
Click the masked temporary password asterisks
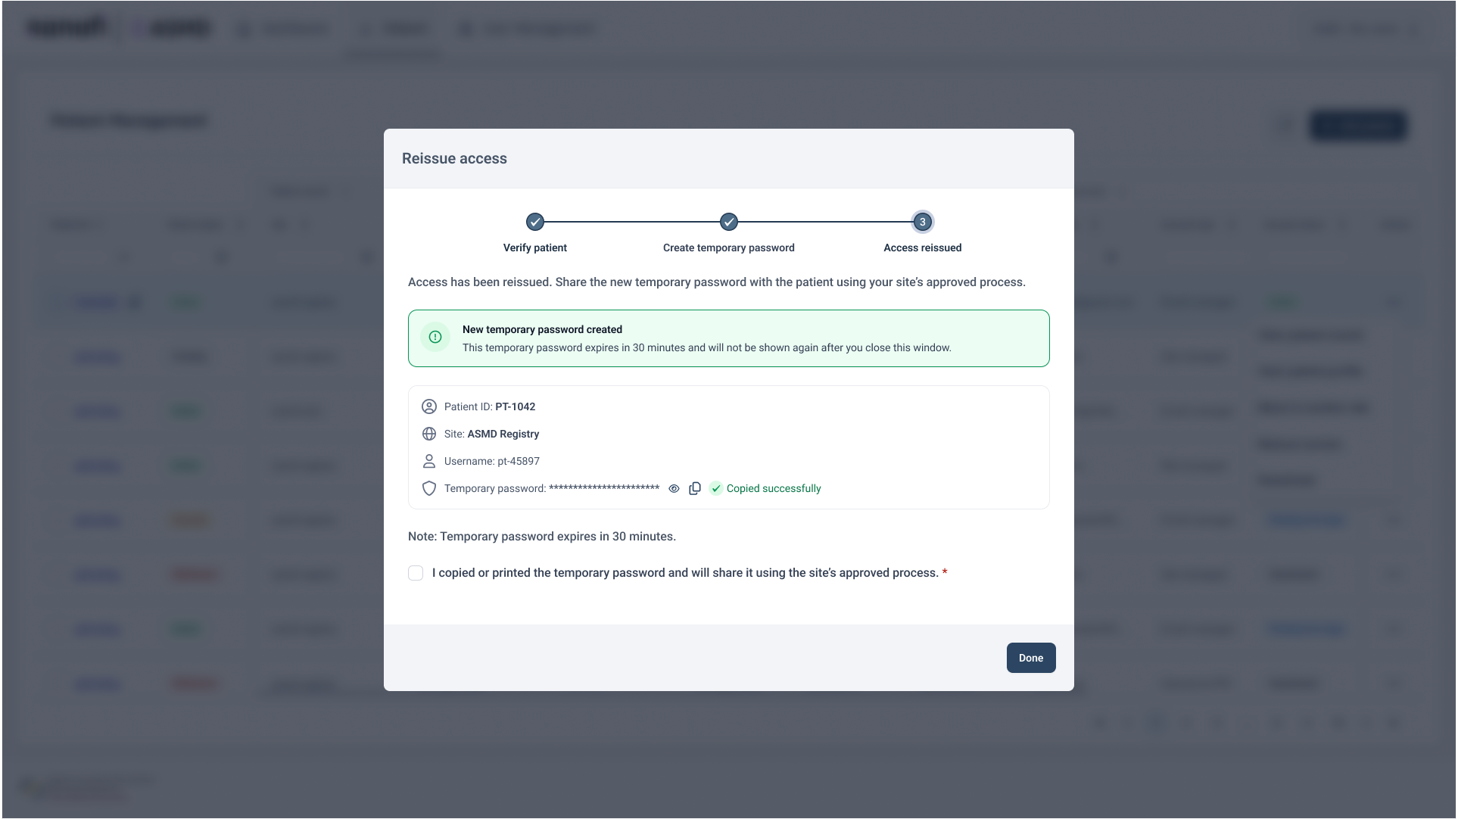(x=604, y=488)
